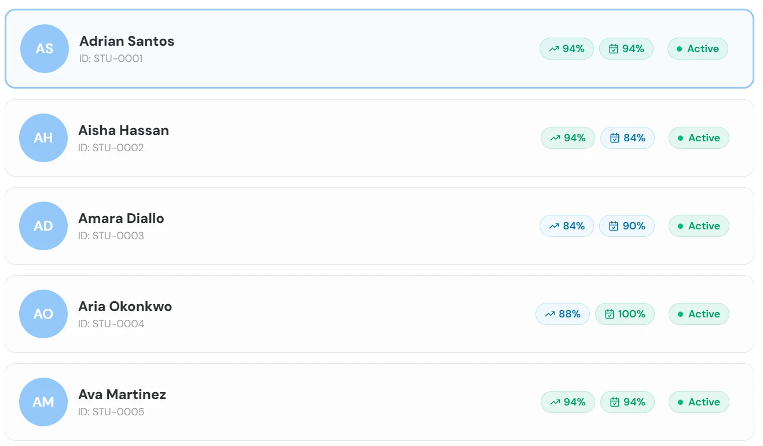
Task: Click the AH avatar circle
Action: pyautogui.click(x=43, y=138)
